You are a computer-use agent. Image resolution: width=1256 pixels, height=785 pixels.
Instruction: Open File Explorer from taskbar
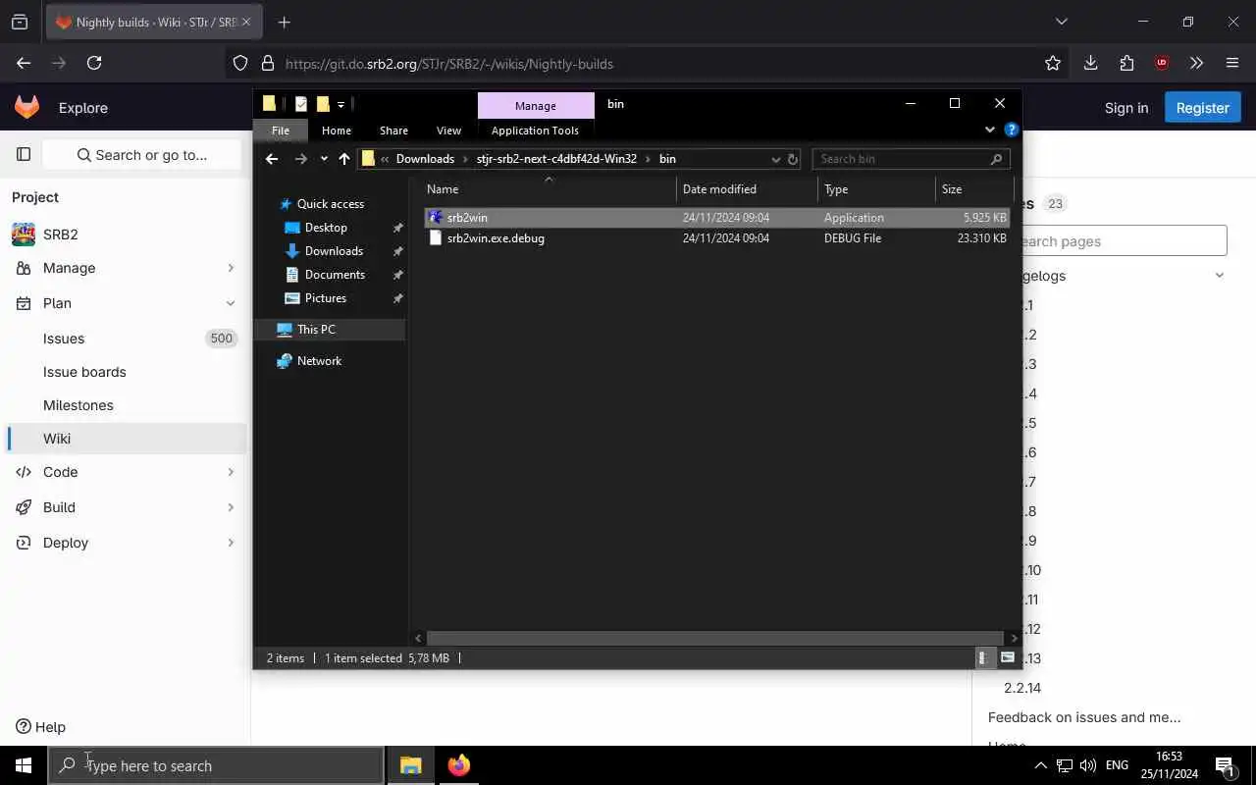click(411, 765)
